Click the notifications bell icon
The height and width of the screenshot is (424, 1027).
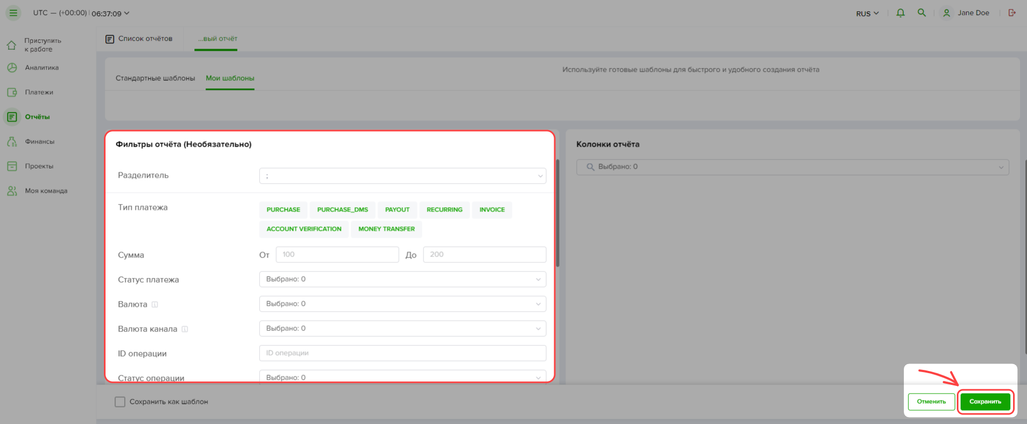click(901, 13)
